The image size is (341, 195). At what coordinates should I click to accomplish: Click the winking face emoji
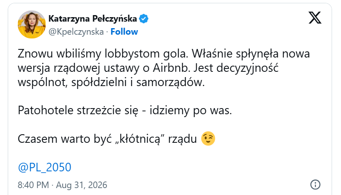click(x=208, y=139)
